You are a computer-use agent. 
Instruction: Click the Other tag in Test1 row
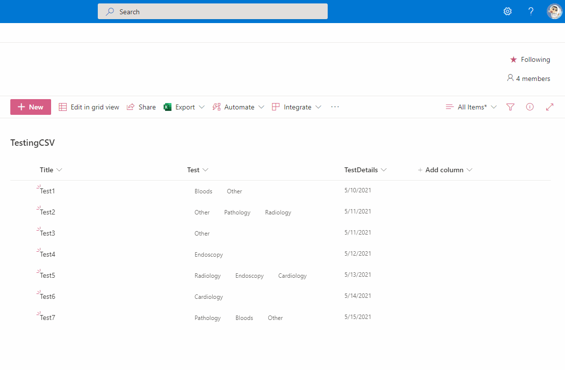[234, 191]
